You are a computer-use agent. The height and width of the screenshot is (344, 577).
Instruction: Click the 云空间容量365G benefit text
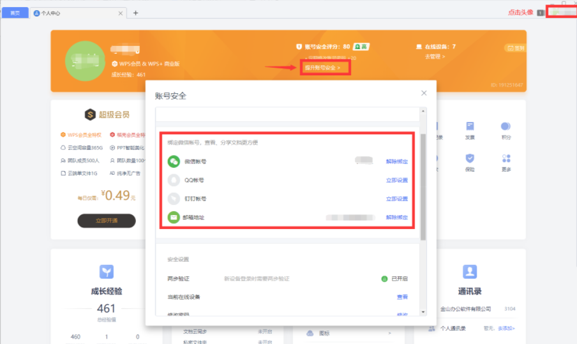coord(85,148)
